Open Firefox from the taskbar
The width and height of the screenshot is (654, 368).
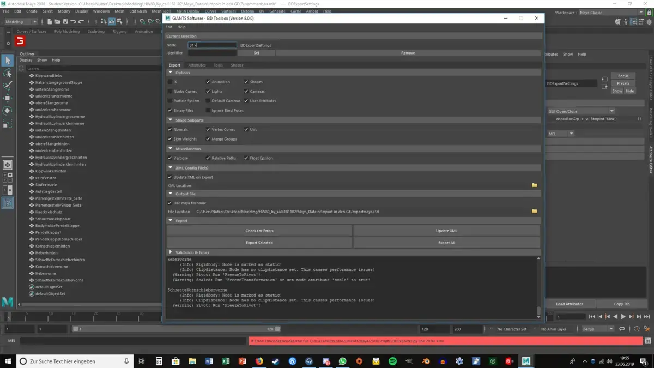259,361
